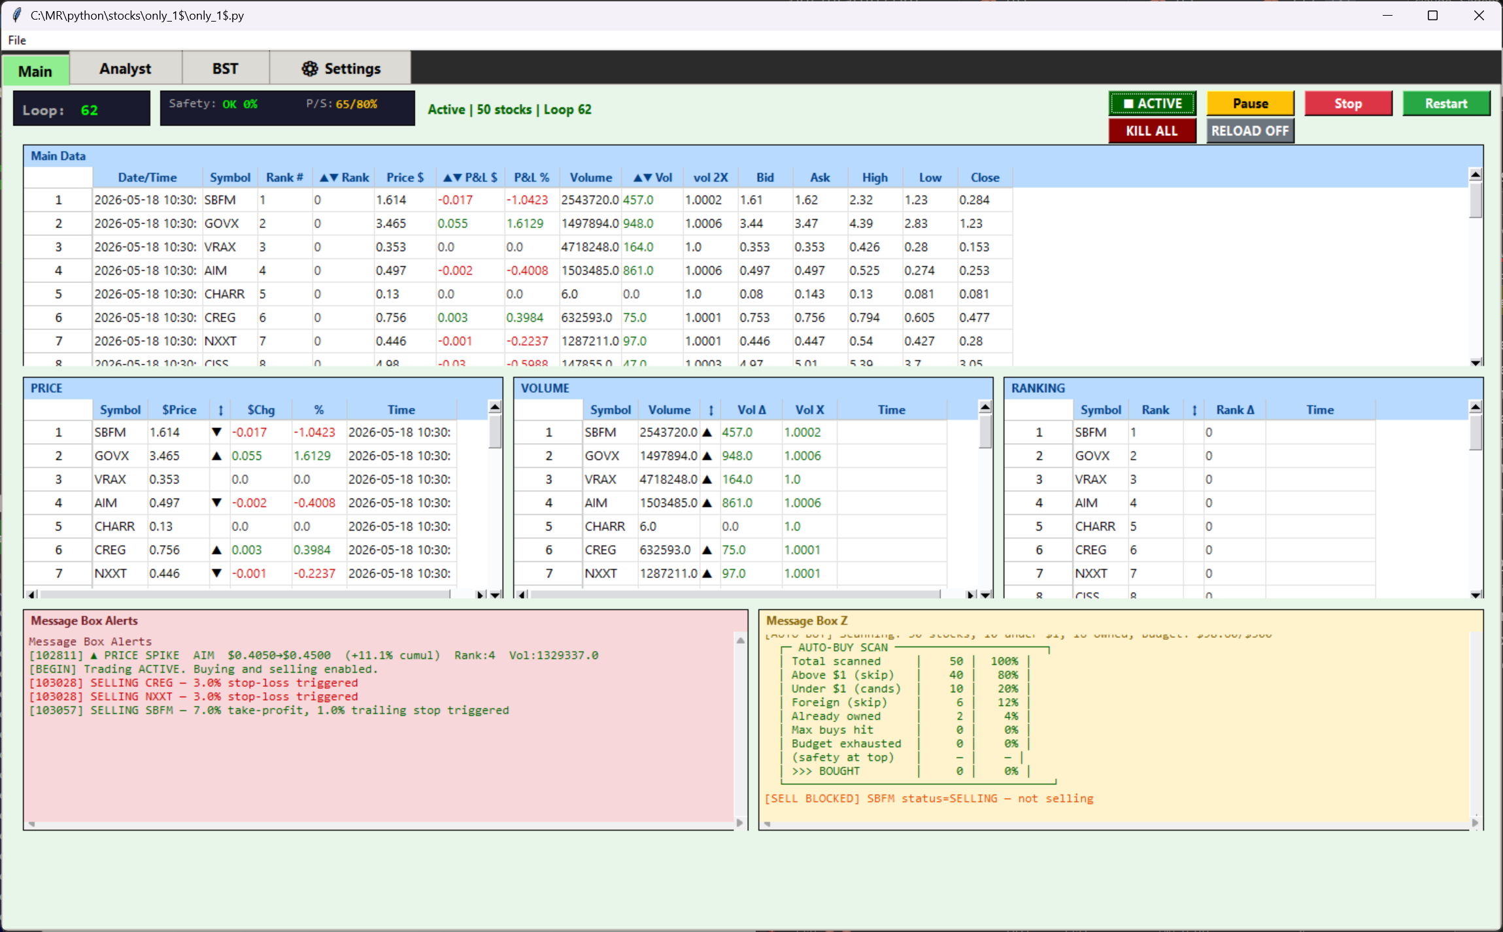Sort Main Data by Price $ column
Screen dimensions: 1503x932
[x=405, y=177]
